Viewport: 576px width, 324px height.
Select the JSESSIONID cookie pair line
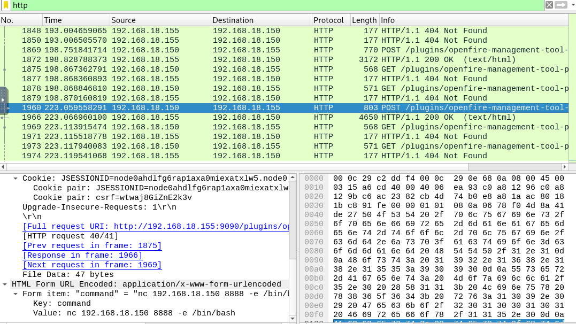(x=160, y=188)
